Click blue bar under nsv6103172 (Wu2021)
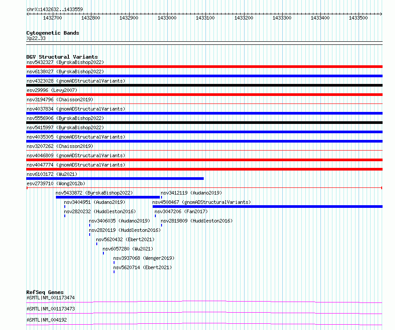This screenshot has height=330, width=395. click(x=115, y=179)
